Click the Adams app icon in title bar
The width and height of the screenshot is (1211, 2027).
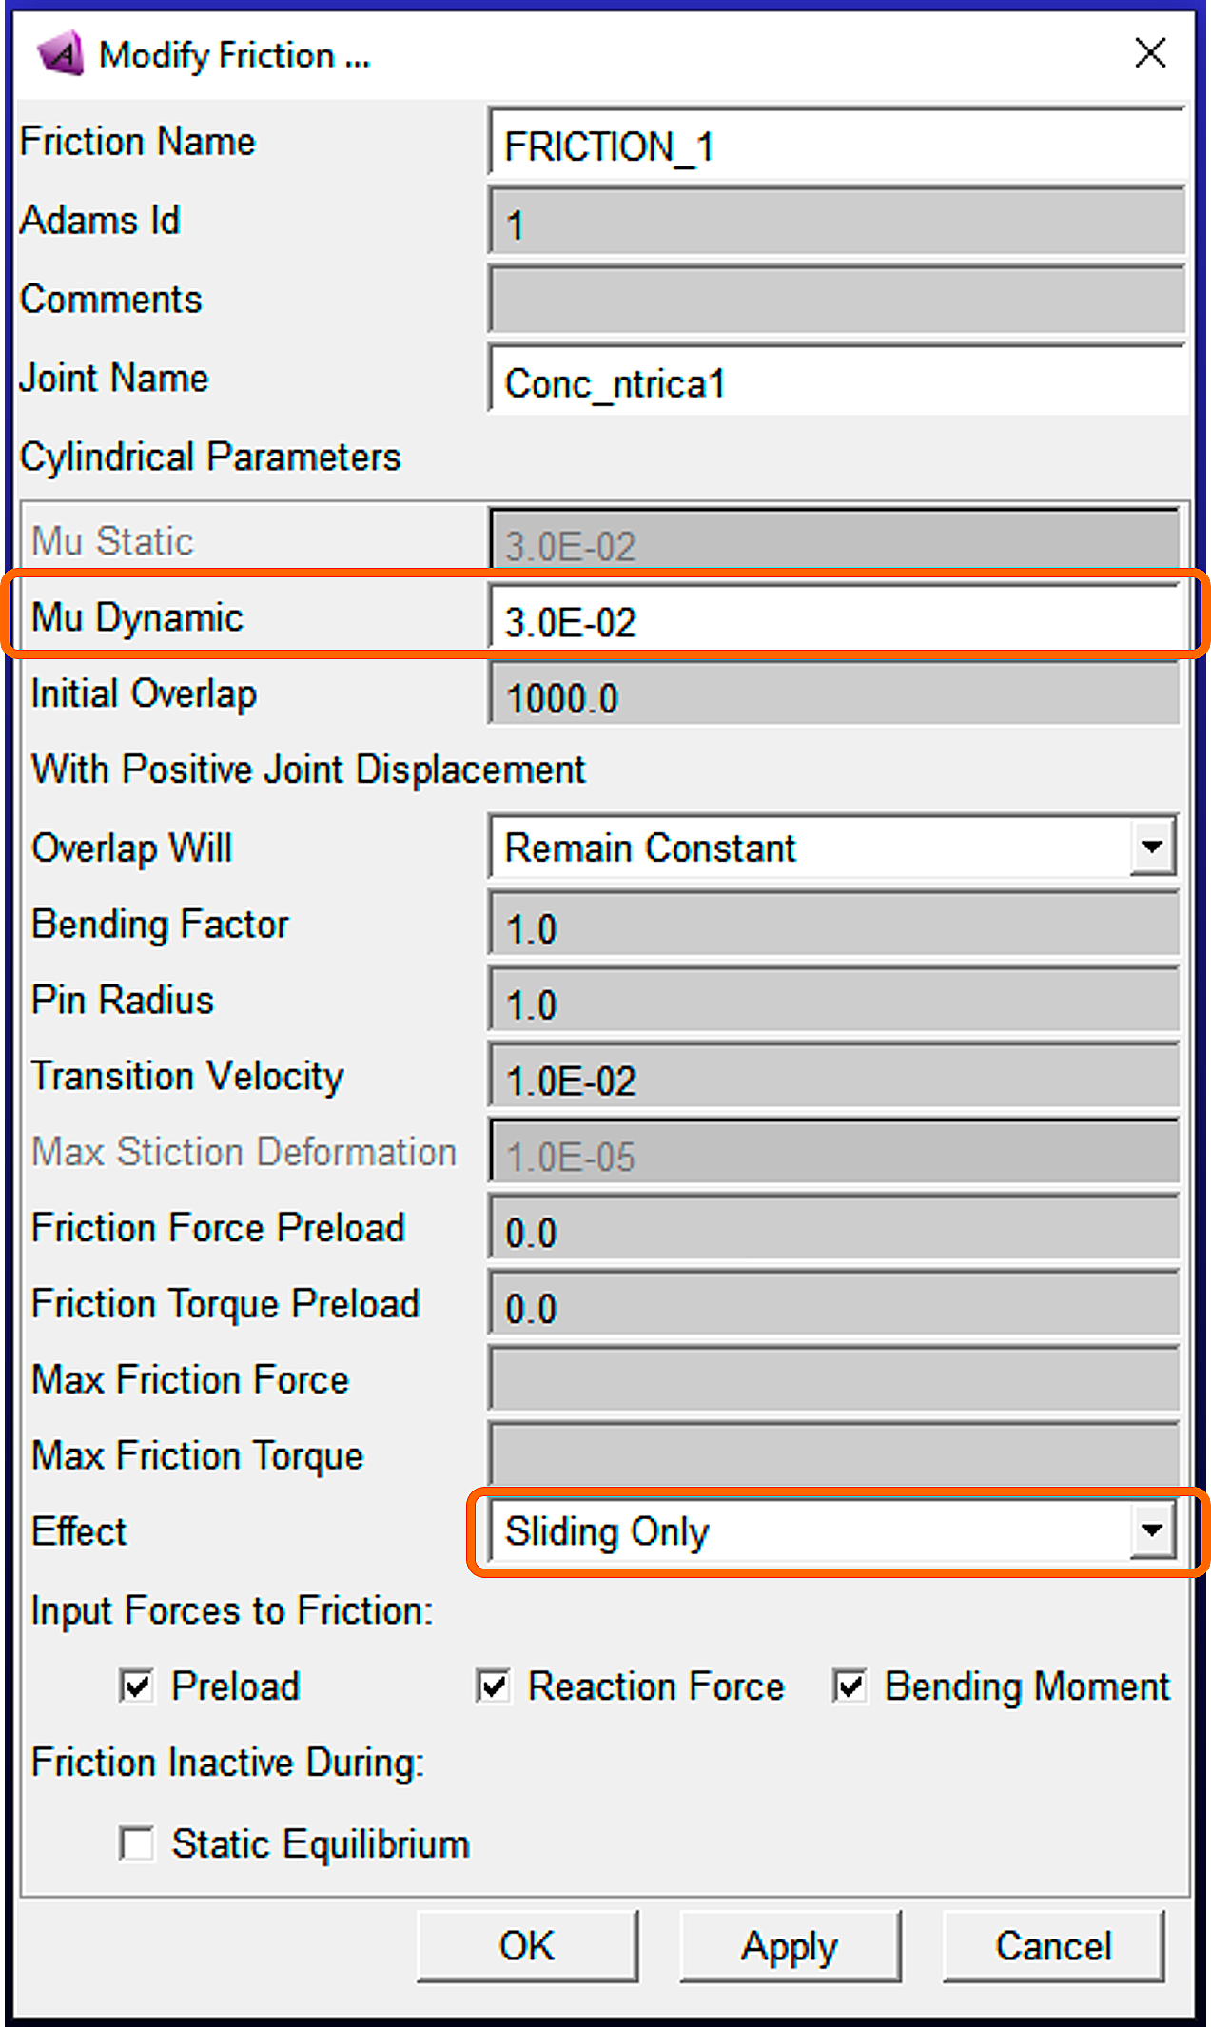tap(60, 54)
